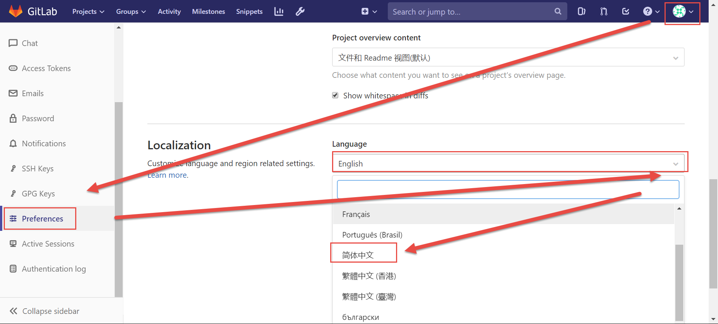This screenshot has width=718, height=324.
Task: Open the user avatar menu
Action: click(682, 12)
